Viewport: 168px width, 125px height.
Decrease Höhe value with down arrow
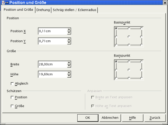(x=69, y=76)
